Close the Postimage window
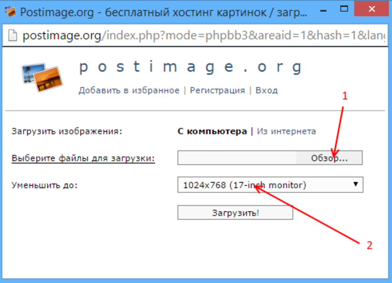392x283 pixels. click(372, 9)
